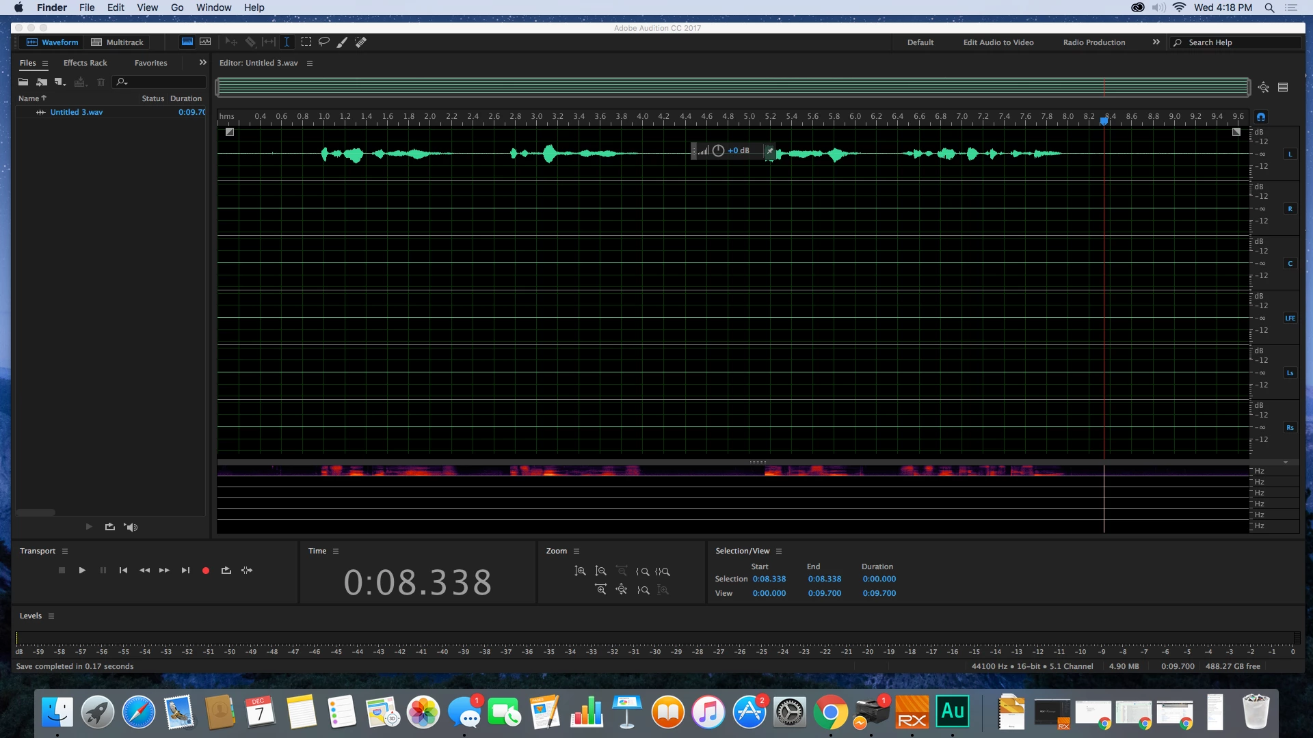1313x738 pixels.
Task: Switch to Multitrack view
Action: point(117,42)
